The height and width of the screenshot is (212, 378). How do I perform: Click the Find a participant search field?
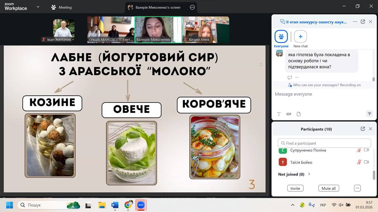pyautogui.click(x=324, y=143)
